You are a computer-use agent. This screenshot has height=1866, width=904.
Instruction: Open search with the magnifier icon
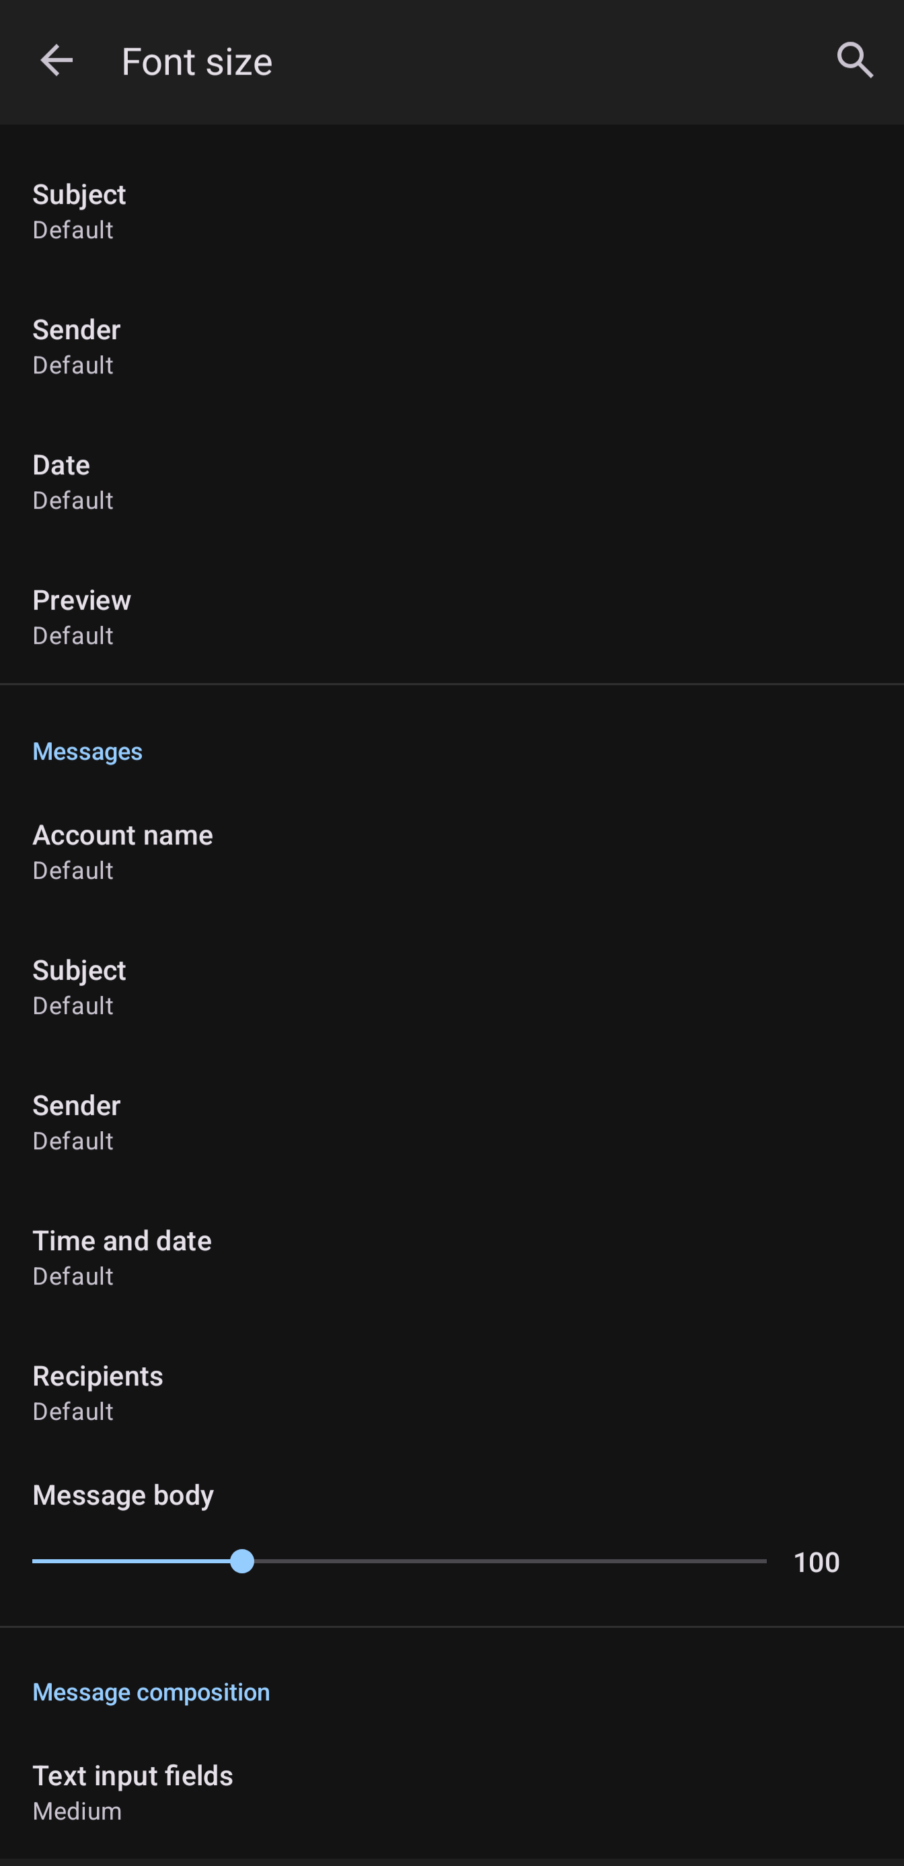855,61
